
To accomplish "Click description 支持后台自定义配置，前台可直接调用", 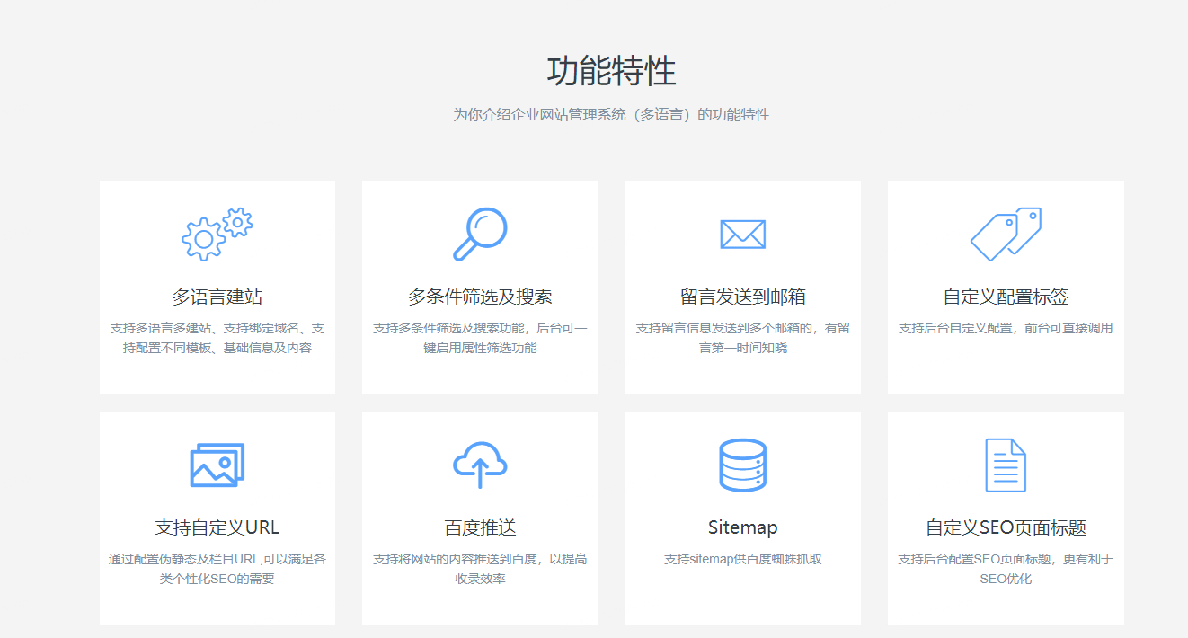I will tap(1006, 328).
